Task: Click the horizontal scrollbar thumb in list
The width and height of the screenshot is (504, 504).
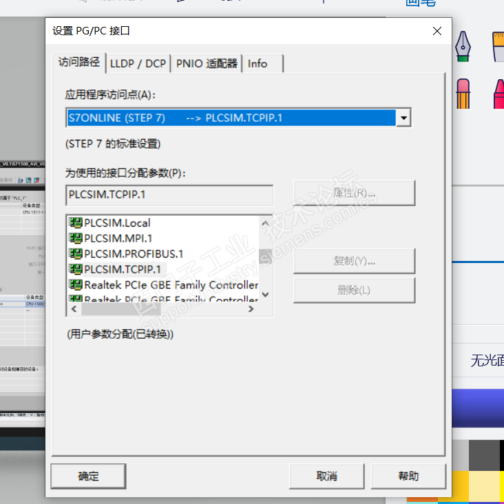Action: point(121,309)
